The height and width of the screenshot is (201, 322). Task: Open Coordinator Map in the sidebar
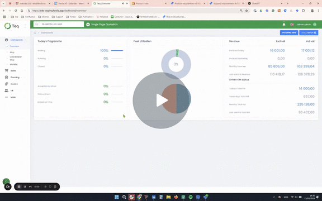[x=16, y=58]
